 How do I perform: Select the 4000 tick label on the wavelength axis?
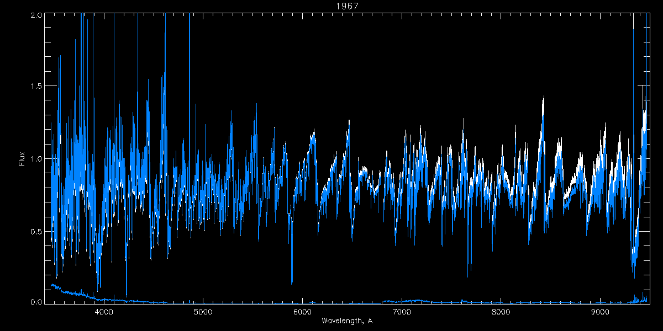104,312
